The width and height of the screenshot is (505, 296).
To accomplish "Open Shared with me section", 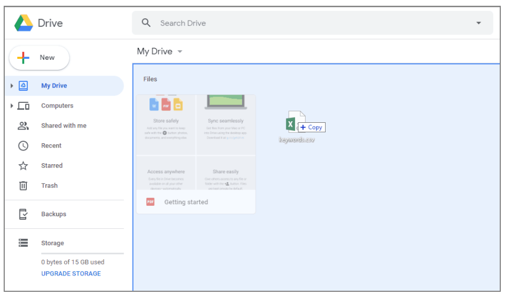I will pyautogui.click(x=64, y=125).
